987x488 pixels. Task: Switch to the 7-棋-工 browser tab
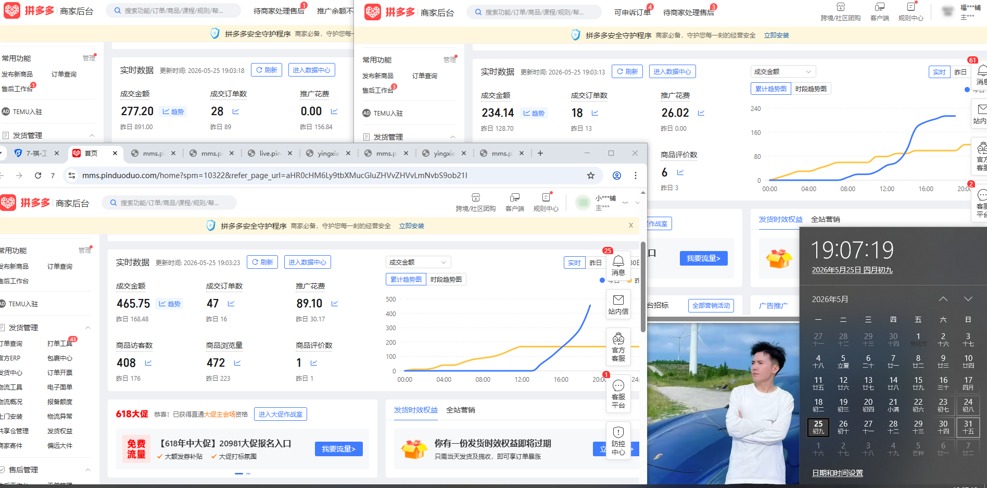36,153
